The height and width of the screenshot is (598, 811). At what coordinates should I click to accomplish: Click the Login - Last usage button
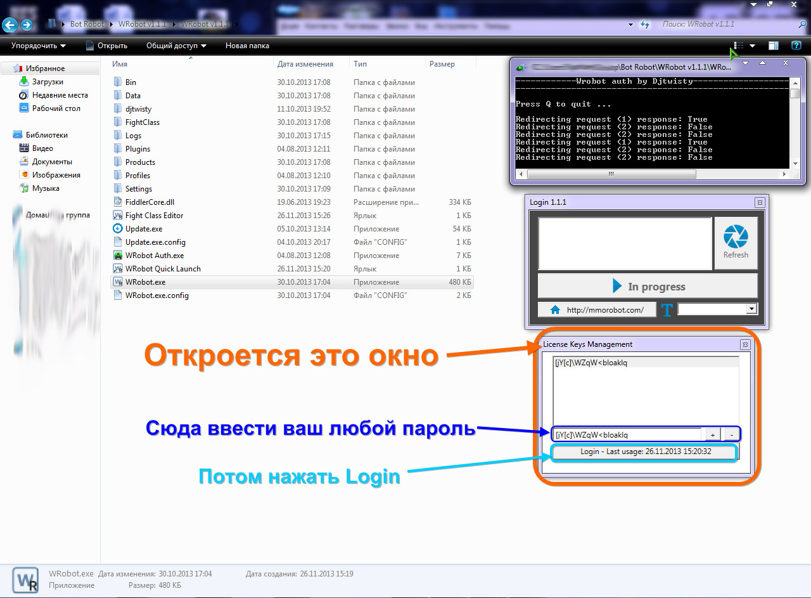tap(645, 452)
